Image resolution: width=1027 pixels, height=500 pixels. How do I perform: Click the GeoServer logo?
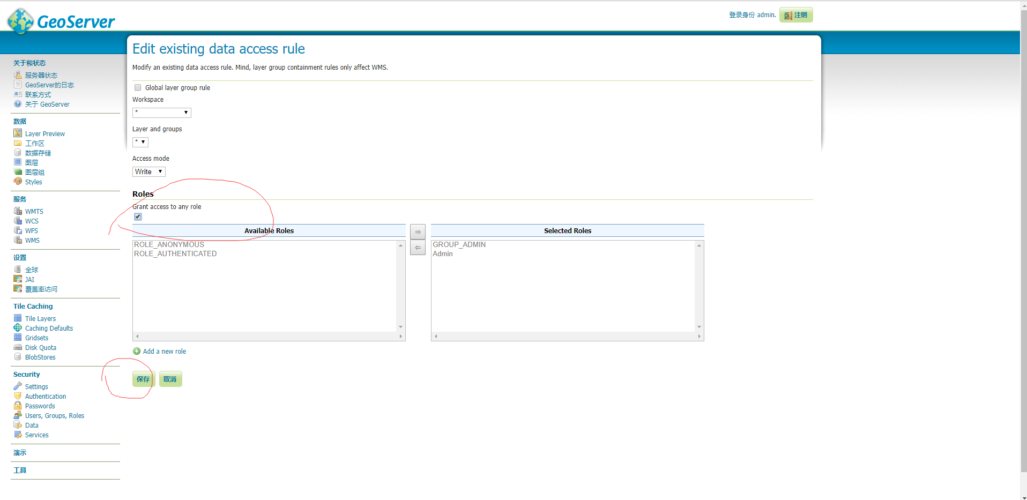[x=61, y=21]
